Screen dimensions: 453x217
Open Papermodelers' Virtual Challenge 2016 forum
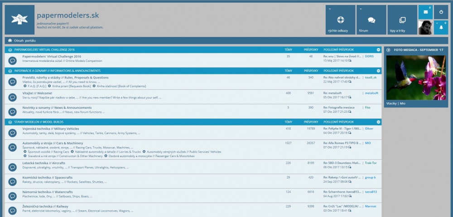[52, 56]
